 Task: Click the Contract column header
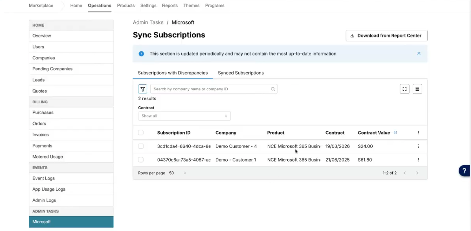tap(335, 133)
